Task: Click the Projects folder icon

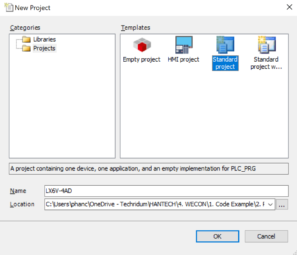Action: click(x=26, y=48)
